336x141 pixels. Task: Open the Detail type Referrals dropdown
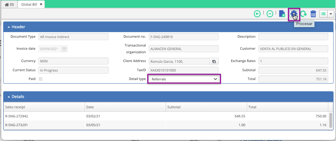[184, 79]
